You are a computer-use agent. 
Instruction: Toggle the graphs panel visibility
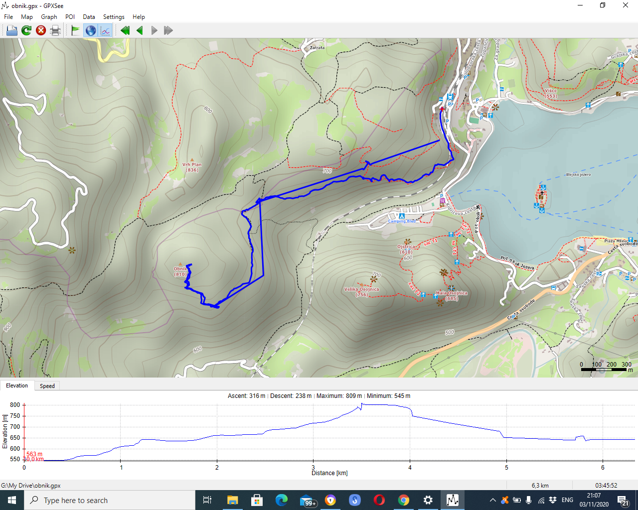(105, 30)
